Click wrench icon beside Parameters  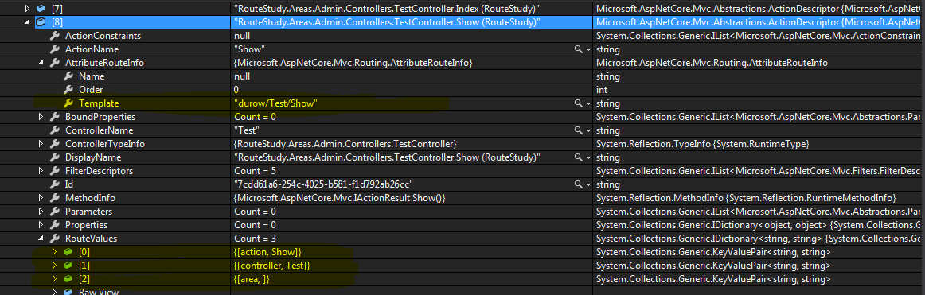click(55, 212)
